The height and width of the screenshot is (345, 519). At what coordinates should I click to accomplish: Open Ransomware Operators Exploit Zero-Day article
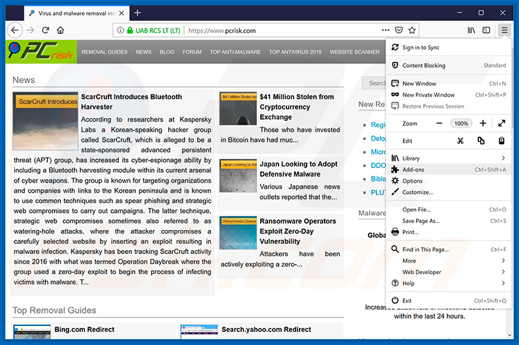(298, 231)
